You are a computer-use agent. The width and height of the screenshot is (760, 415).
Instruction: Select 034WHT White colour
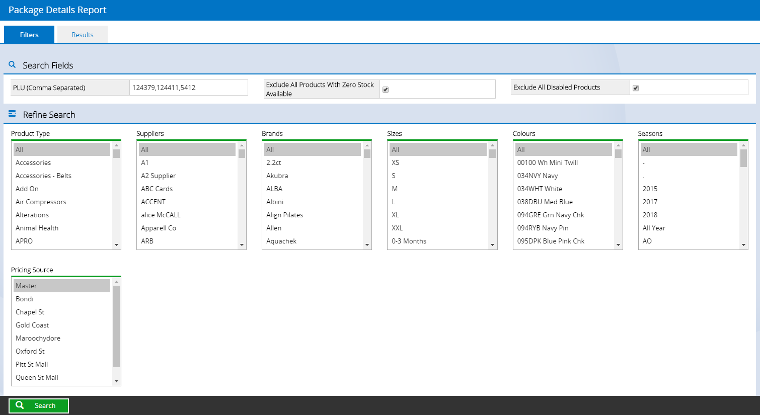[x=564, y=189]
